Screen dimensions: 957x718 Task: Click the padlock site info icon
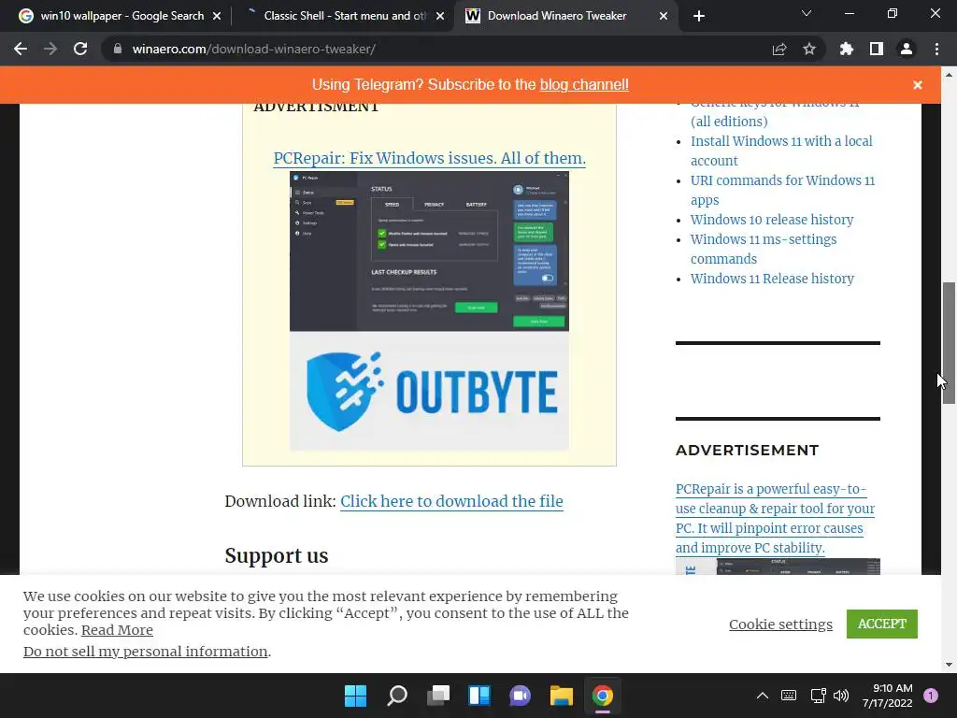118,49
